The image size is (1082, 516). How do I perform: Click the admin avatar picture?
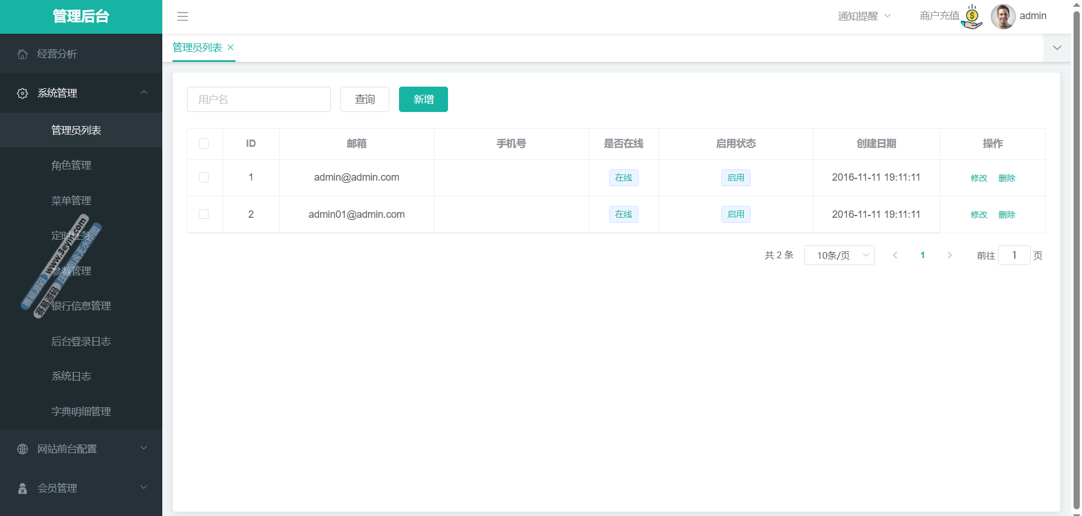(x=1003, y=16)
